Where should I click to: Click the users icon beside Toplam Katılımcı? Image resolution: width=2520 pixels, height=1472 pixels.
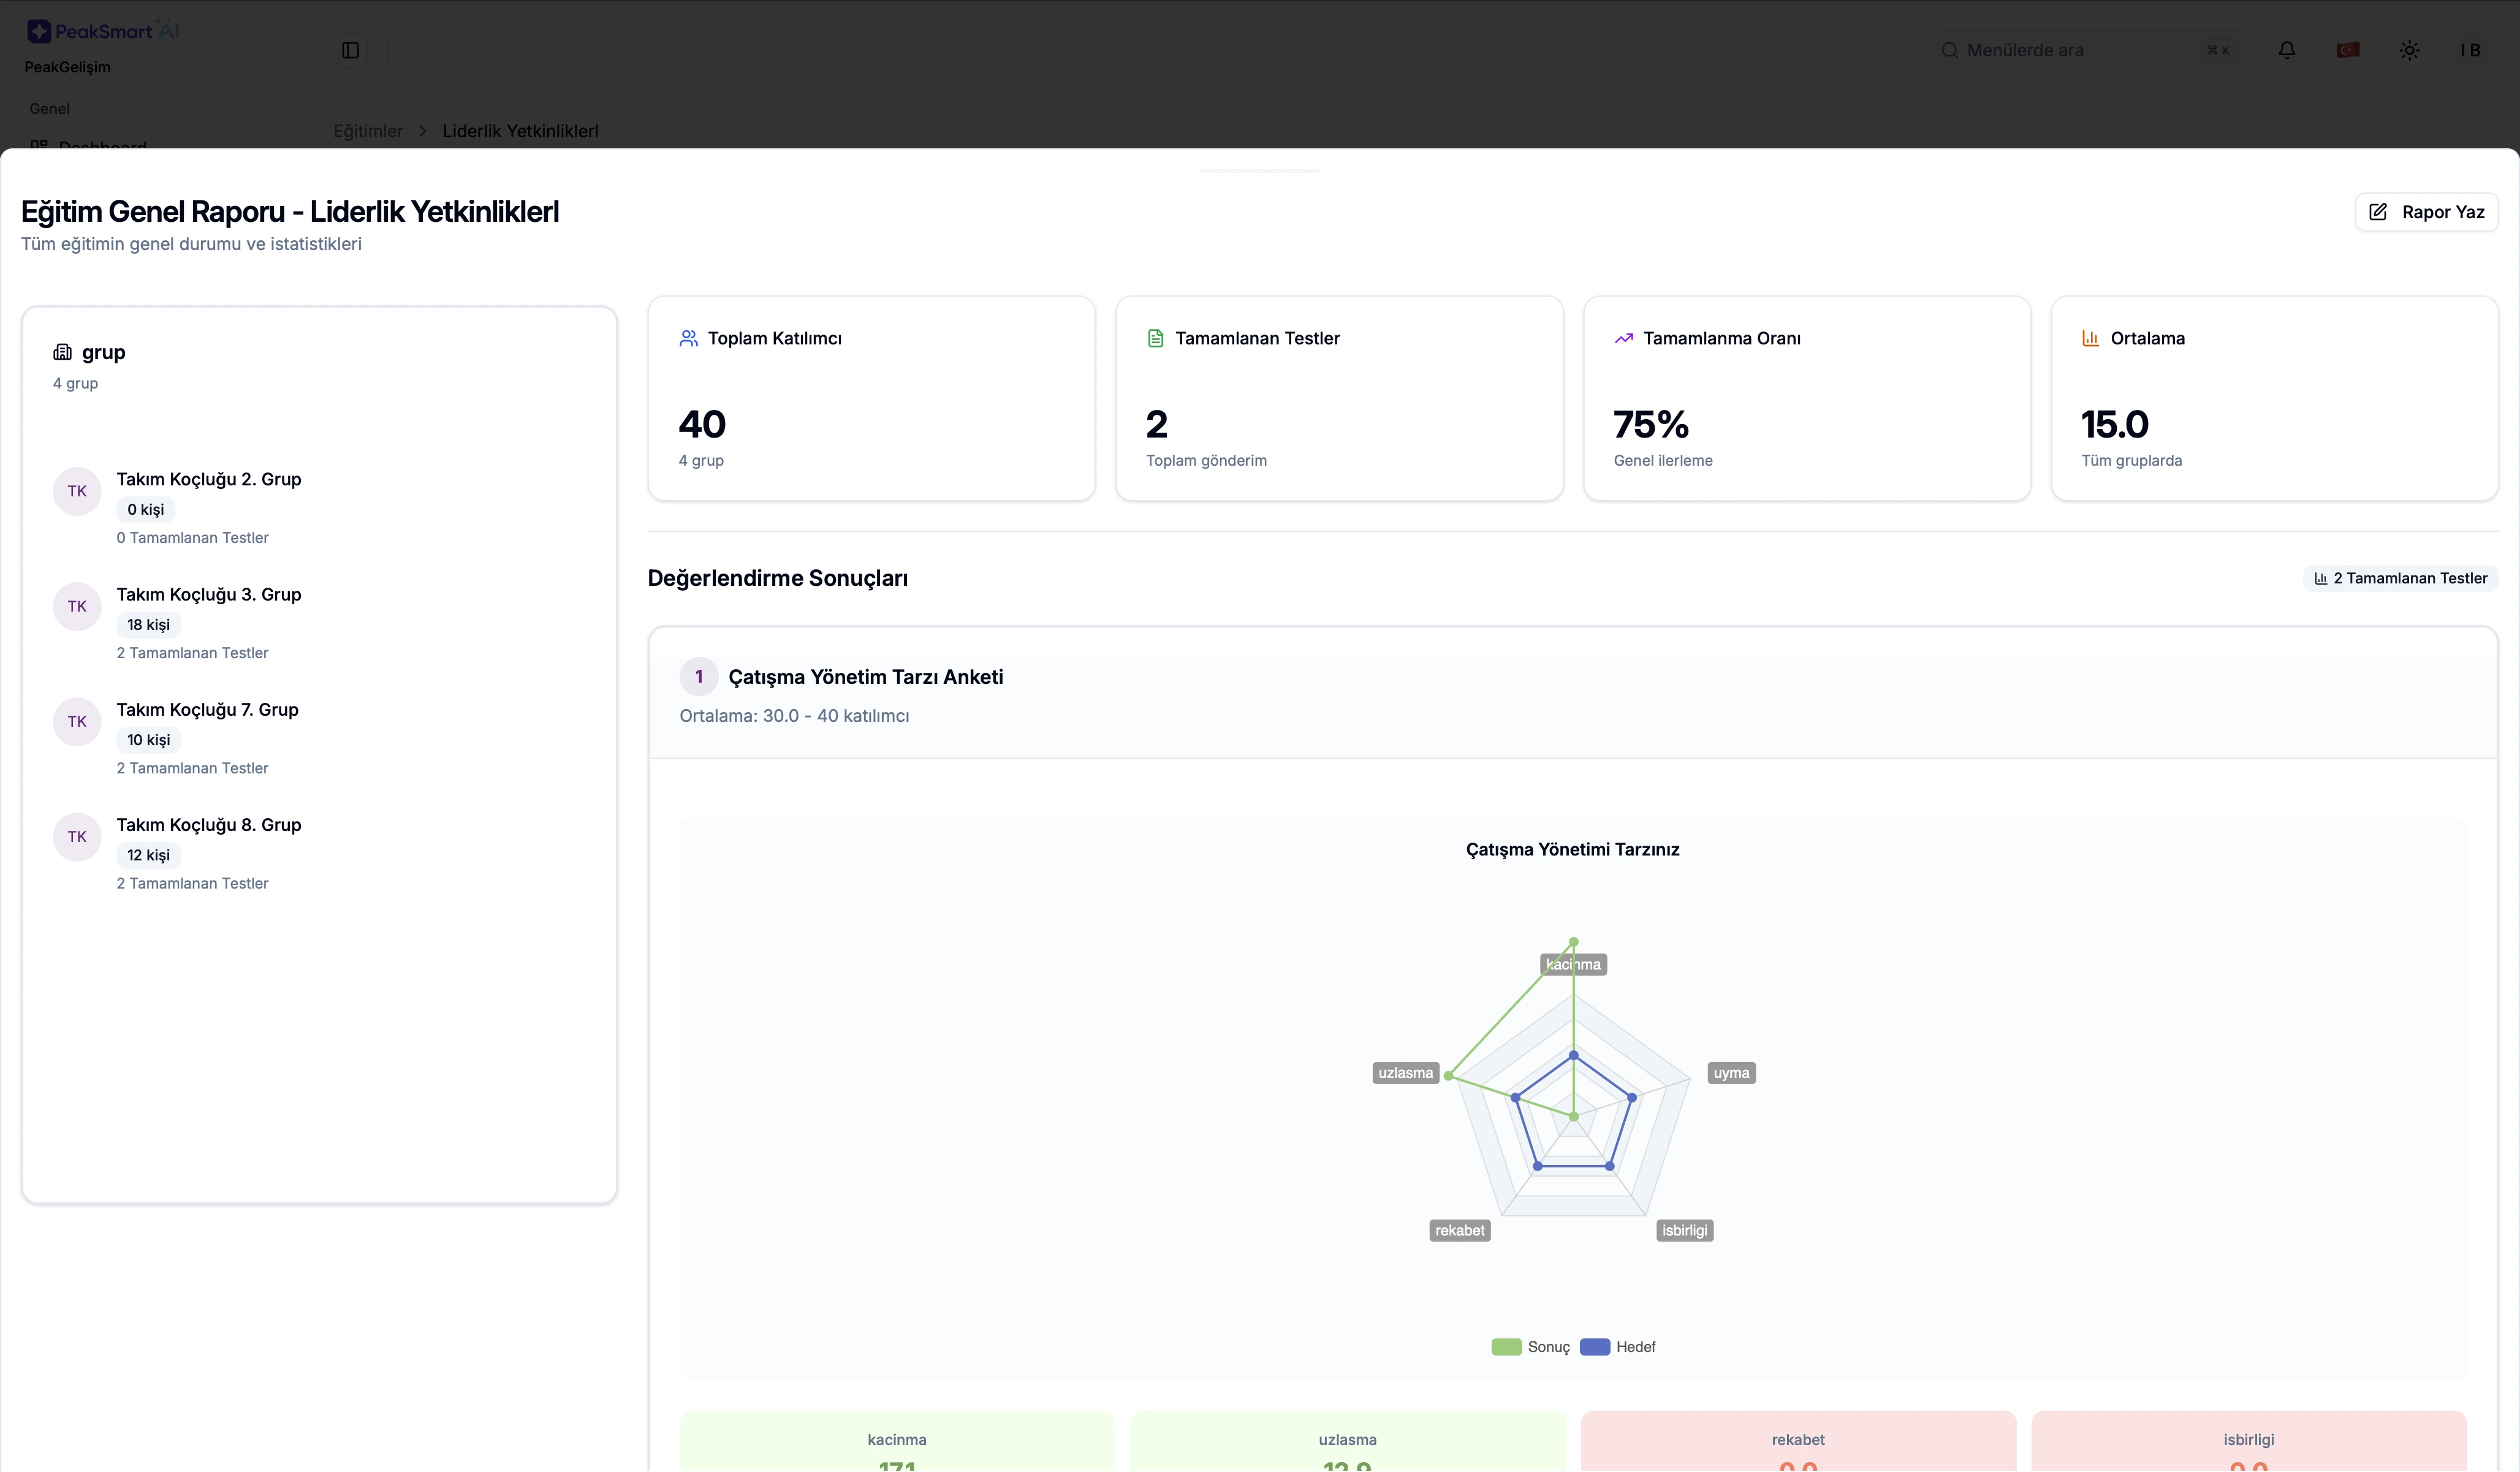pos(688,338)
